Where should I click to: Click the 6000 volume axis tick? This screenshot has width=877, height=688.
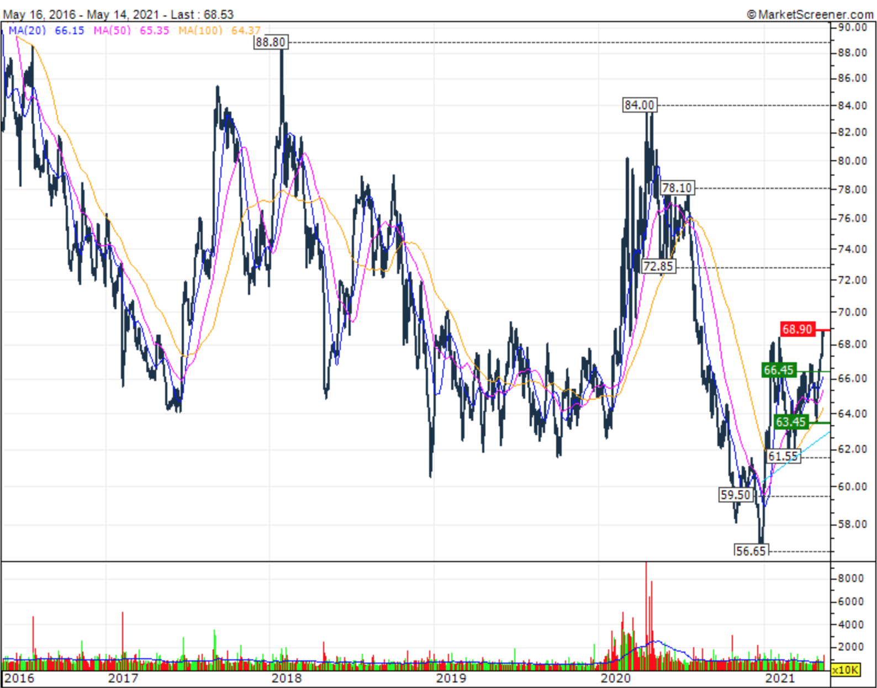[850, 602]
